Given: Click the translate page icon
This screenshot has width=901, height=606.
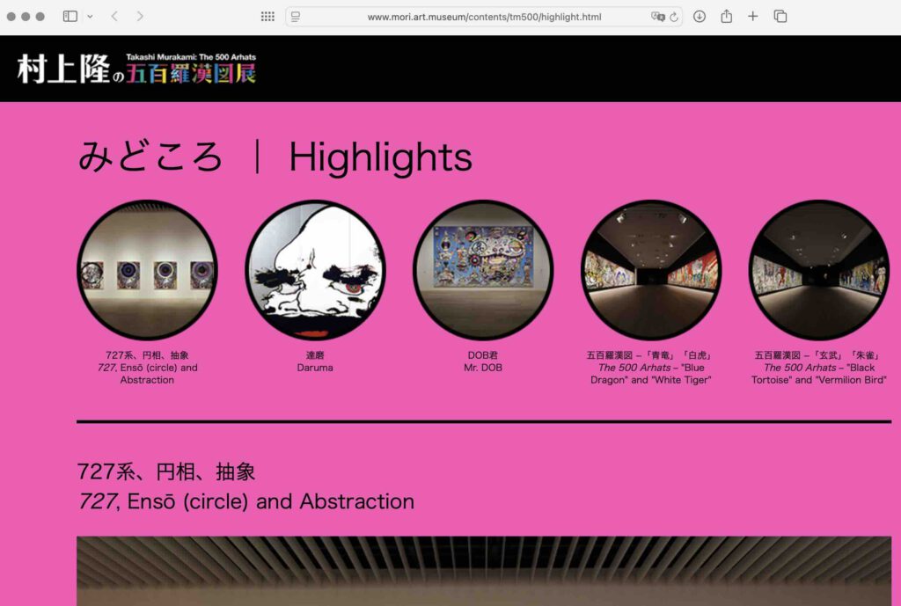Looking at the screenshot, I should tap(656, 17).
